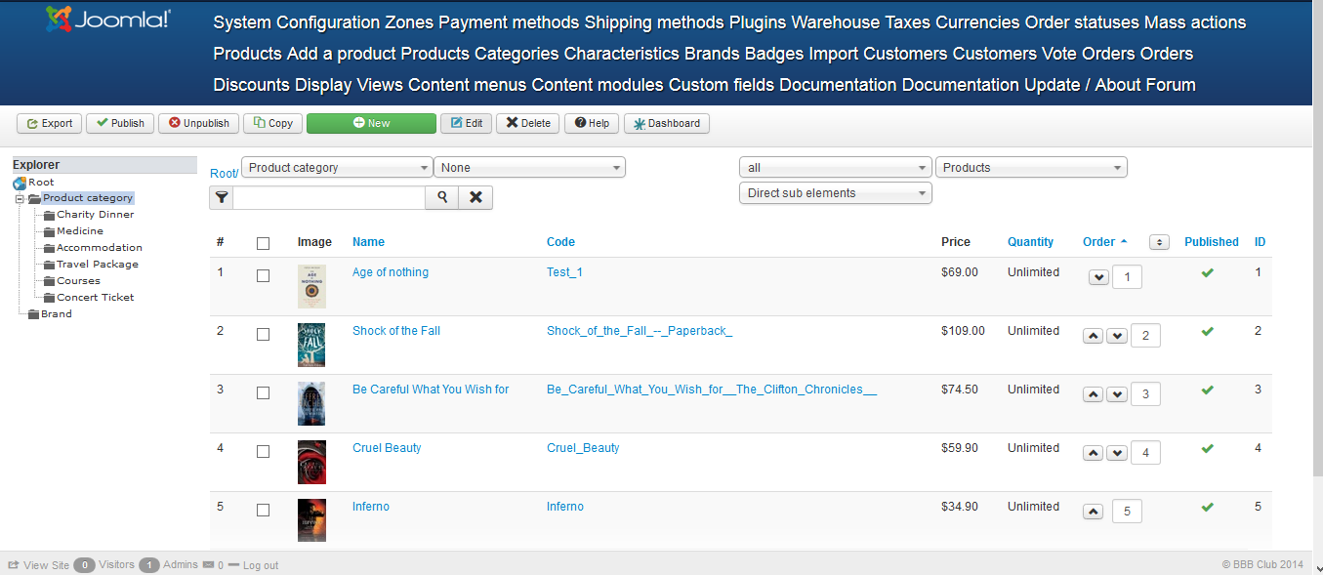The image size is (1323, 575).
Task: Click the Unpublish toolbar button
Action: click(x=198, y=124)
